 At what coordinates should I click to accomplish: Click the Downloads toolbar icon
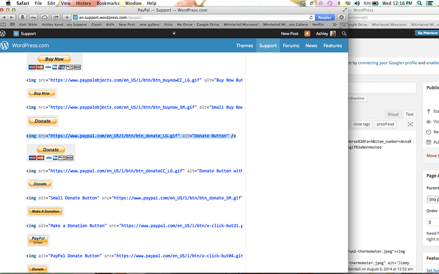(x=341, y=18)
